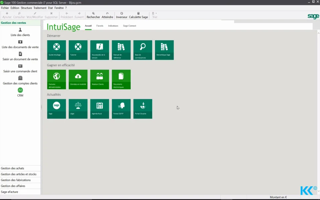Screen dimensions: 320x200
Task: Collapse the Gestion des ventes section header
Action: pyautogui.click(x=20, y=23)
